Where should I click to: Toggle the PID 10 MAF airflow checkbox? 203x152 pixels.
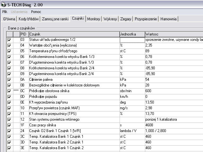tap(9, 108)
